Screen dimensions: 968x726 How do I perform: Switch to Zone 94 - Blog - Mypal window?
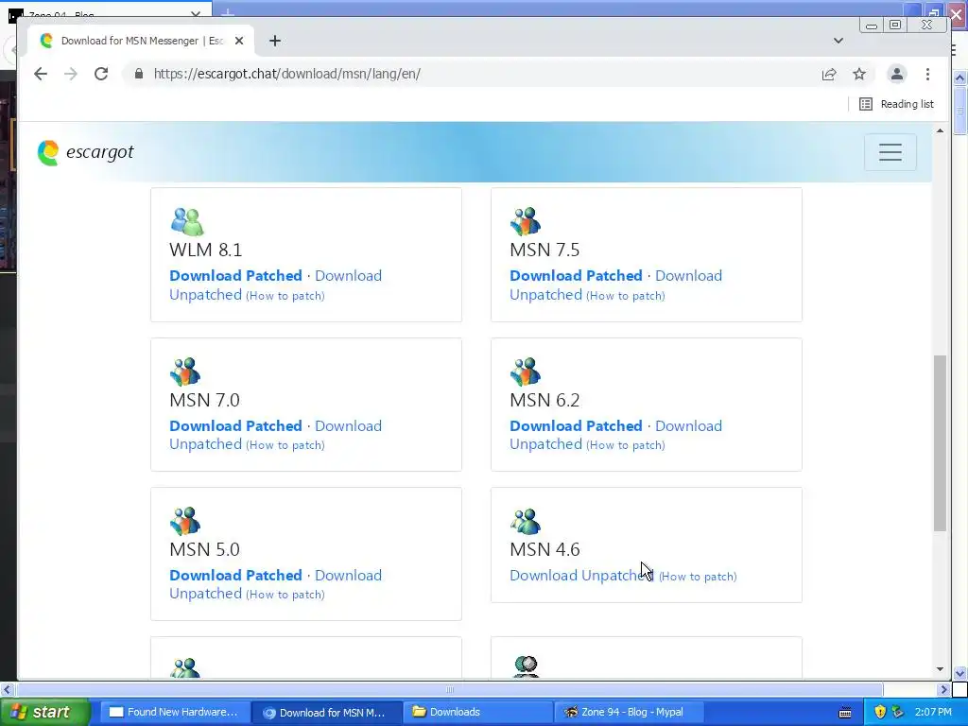pyautogui.click(x=629, y=713)
